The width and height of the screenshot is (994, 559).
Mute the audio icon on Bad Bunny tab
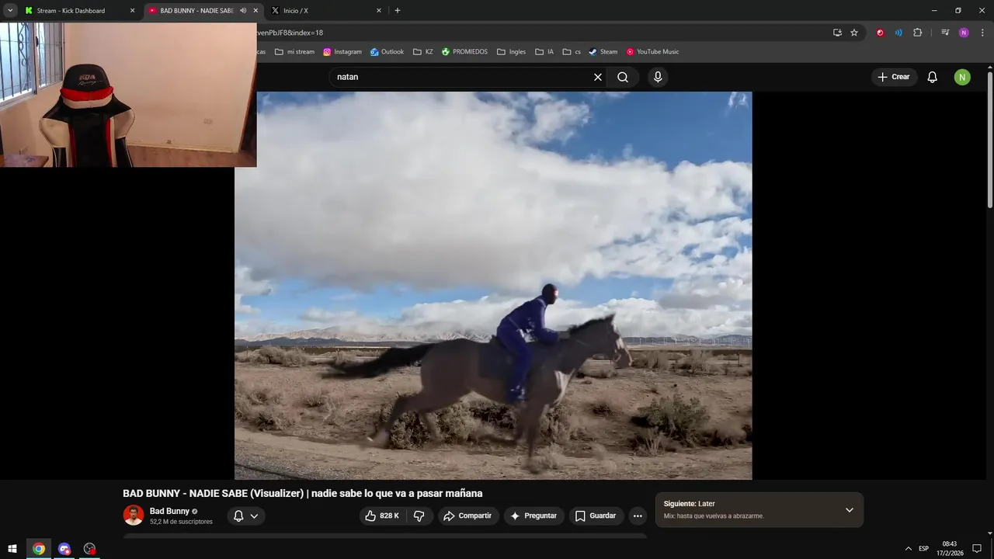click(243, 11)
